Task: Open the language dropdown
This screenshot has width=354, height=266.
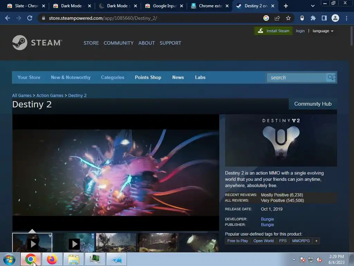Action: [323, 31]
